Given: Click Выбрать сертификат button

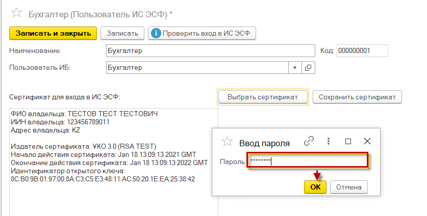Looking at the screenshot, I should click(263, 97).
